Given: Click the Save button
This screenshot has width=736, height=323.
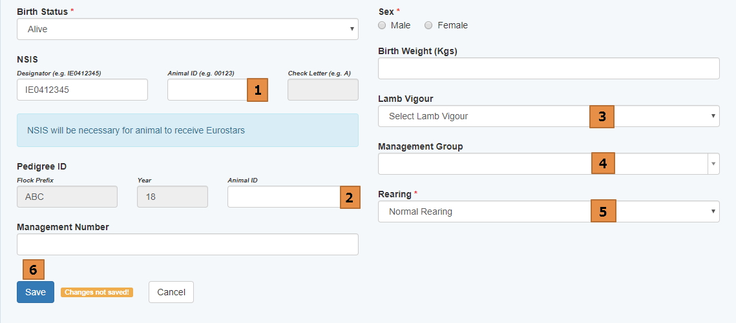Looking at the screenshot, I should click(x=36, y=292).
